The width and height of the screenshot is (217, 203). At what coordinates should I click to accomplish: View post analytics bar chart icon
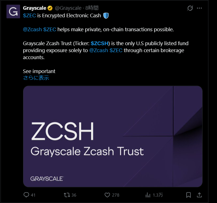click(x=148, y=195)
